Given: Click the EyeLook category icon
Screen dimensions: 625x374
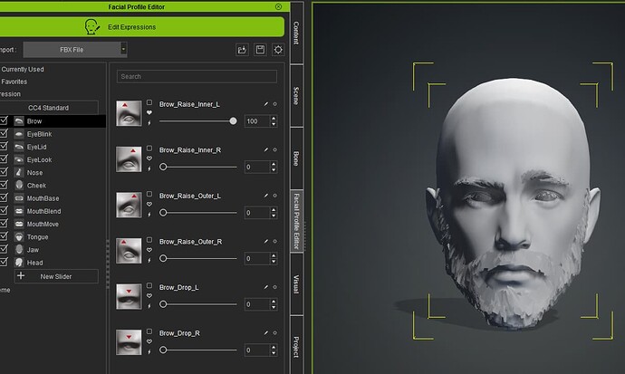Looking at the screenshot, I should [19, 159].
